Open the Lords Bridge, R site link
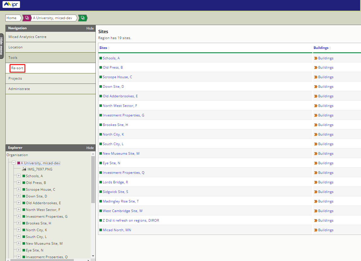 click(115, 182)
